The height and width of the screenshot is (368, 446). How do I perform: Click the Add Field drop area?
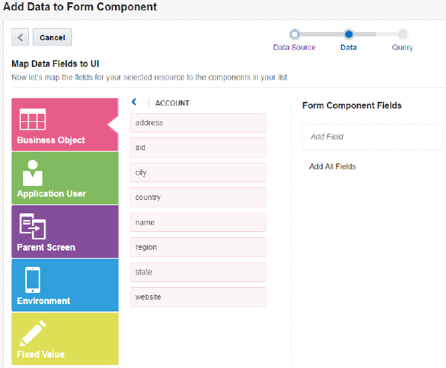pos(372,137)
